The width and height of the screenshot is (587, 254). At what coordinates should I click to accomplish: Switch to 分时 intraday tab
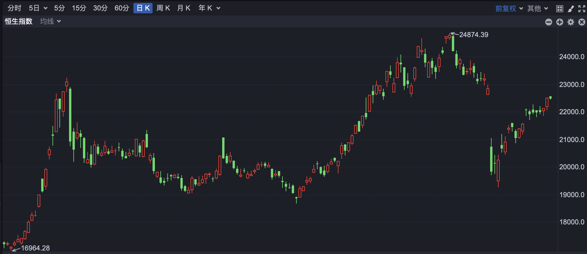click(x=15, y=8)
